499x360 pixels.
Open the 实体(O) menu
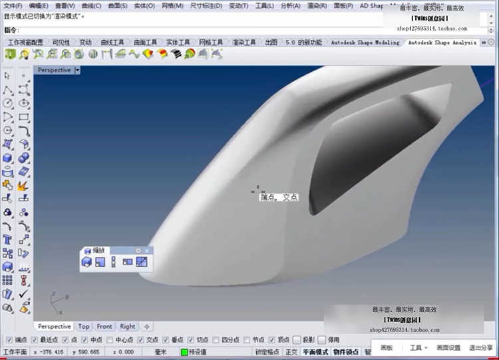[144, 6]
